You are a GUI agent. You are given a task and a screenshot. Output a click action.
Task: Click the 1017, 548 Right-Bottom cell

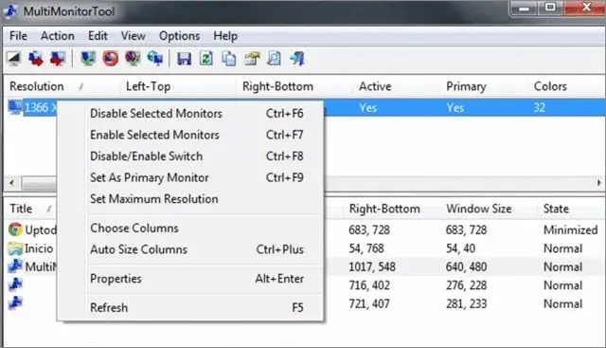click(x=372, y=266)
